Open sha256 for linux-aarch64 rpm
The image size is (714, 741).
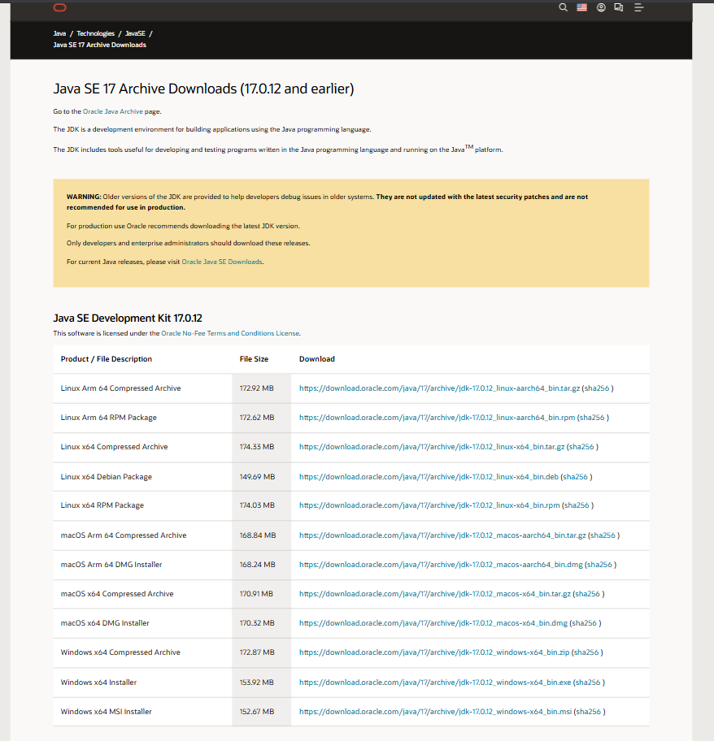(x=592, y=418)
